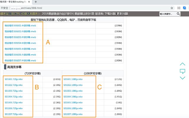Click the 复制下载地址到迅雷 instruction header
189x118 pixels.
tap(63, 20)
